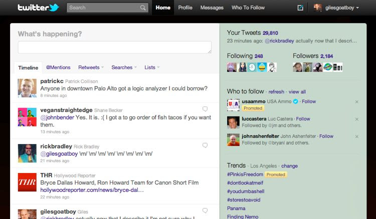Open Followers count 2,184
376x219 pixels.
(326, 56)
